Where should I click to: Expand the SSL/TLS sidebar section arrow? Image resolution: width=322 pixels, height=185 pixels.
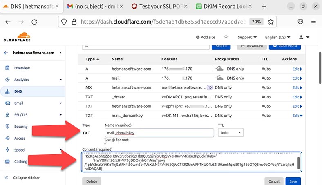tap(60, 115)
